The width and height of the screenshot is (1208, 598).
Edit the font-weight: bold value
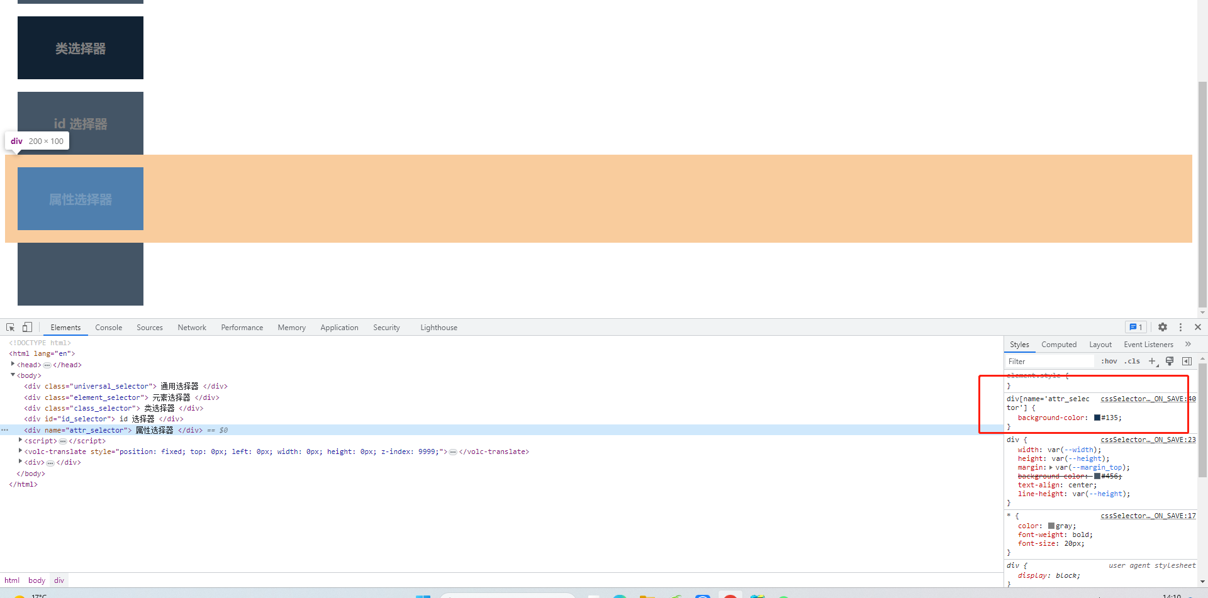(1081, 534)
